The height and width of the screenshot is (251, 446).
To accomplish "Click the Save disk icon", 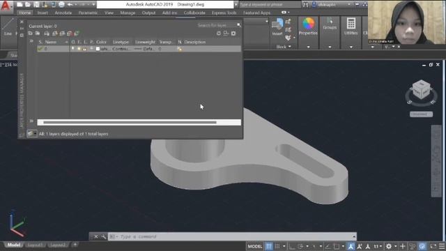I will (36, 5).
